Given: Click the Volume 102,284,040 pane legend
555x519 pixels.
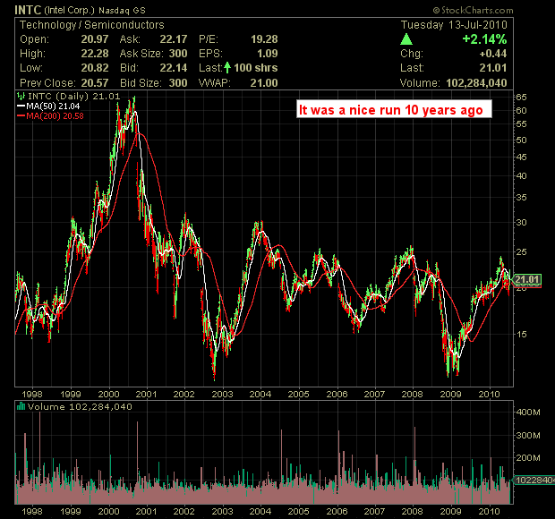Looking at the screenshot, I should (80, 406).
